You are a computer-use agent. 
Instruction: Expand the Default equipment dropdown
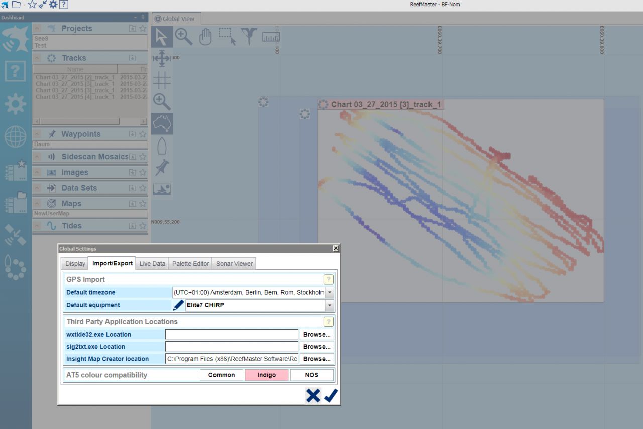coord(330,305)
